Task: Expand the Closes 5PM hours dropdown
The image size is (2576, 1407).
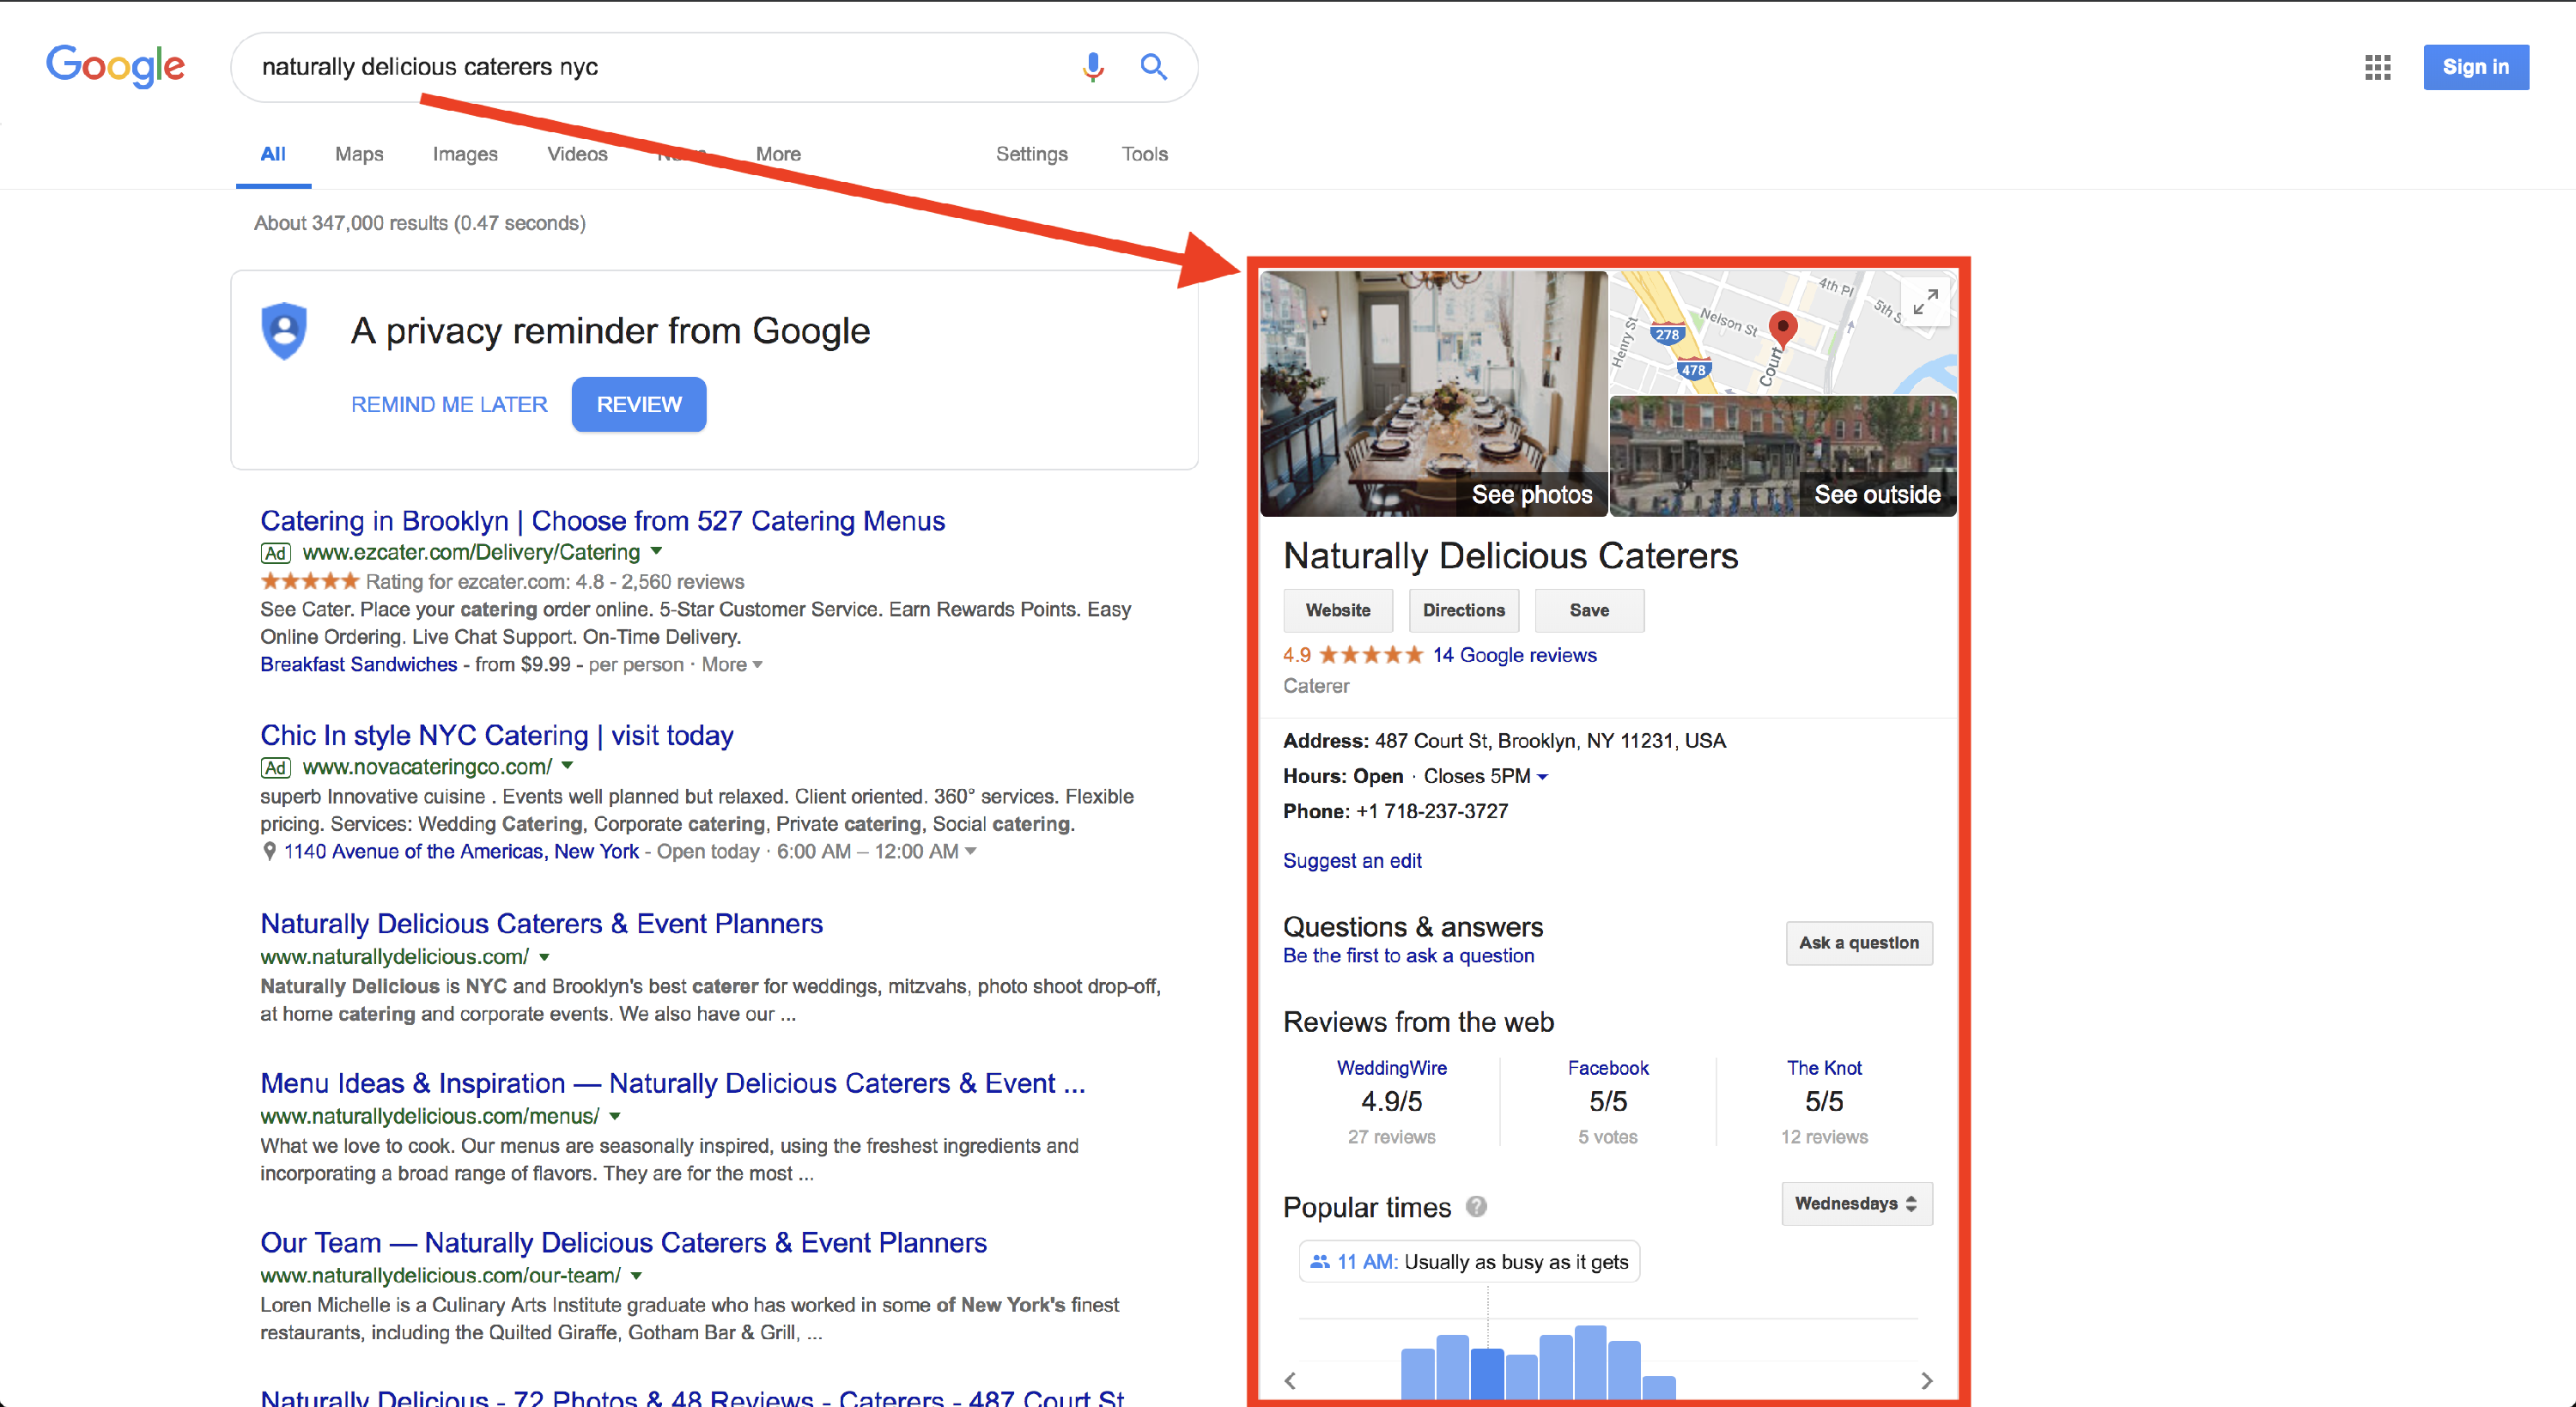Action: point(1543,776)
